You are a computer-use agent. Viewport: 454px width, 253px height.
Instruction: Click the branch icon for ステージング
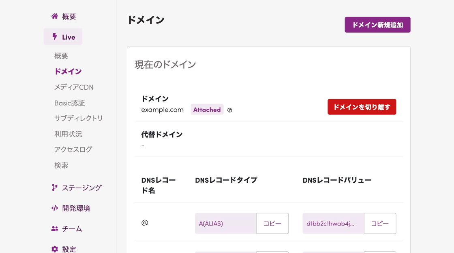55,188
